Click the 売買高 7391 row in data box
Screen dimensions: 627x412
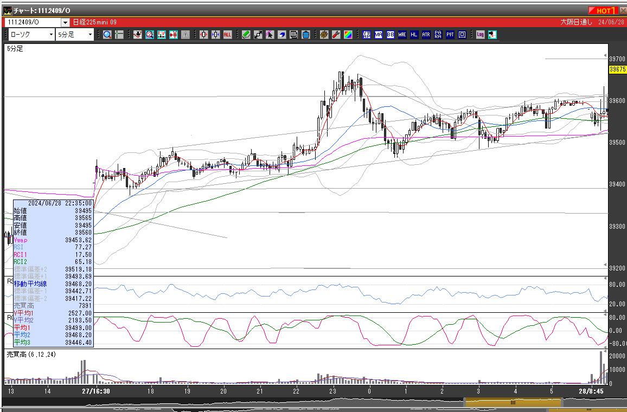pyautogui.click(x=53, y=306)
